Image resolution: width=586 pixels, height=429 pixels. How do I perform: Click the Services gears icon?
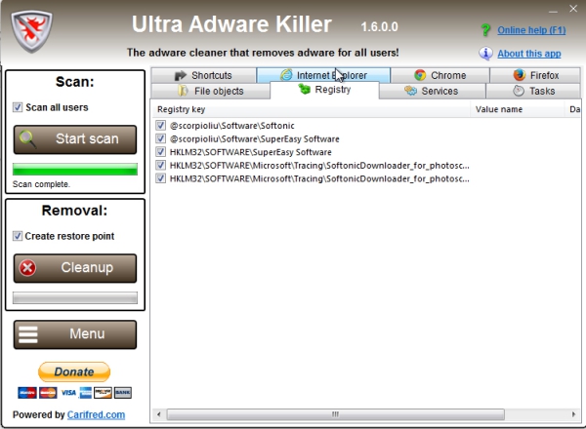[411, 91]
